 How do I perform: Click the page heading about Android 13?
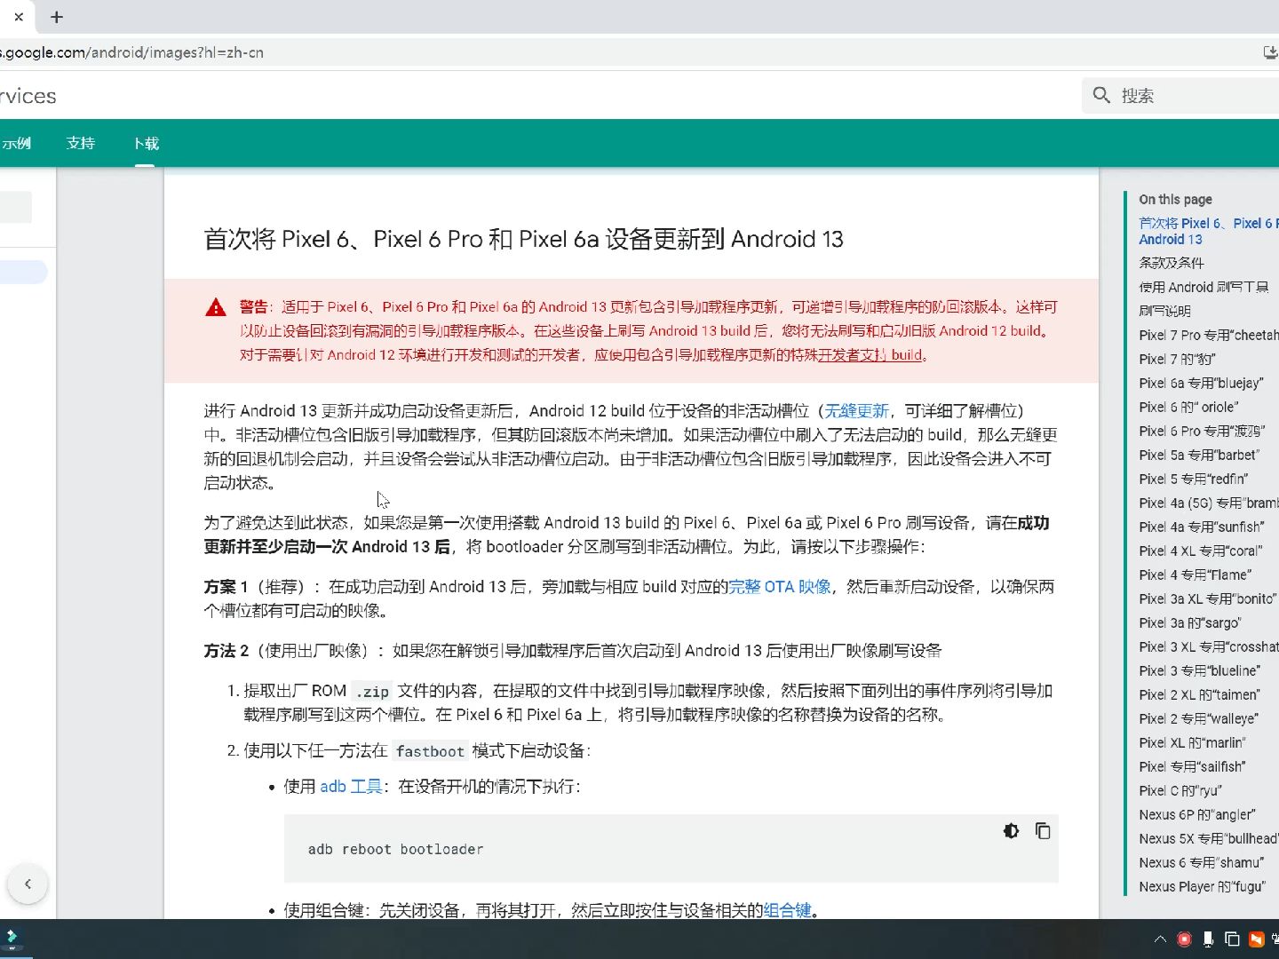[523, 239]
